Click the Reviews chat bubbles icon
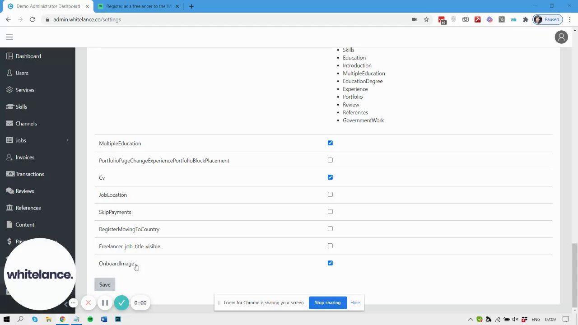This screenshot has height=325, width=578. tap(9, 190)
